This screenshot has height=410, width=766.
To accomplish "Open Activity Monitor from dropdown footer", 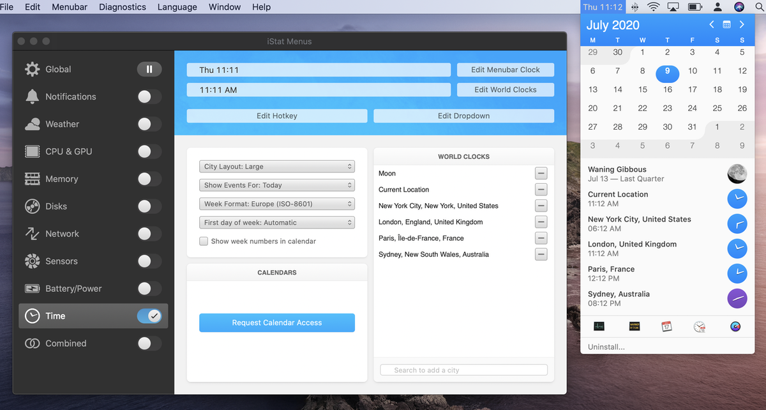I will pyautogui.click(x=599, y=326).
